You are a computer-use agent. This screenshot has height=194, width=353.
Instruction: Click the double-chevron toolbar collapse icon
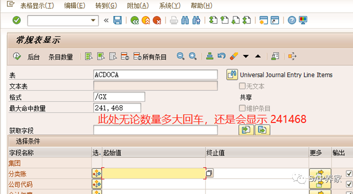pyautogui.click(x=106, y=20)
